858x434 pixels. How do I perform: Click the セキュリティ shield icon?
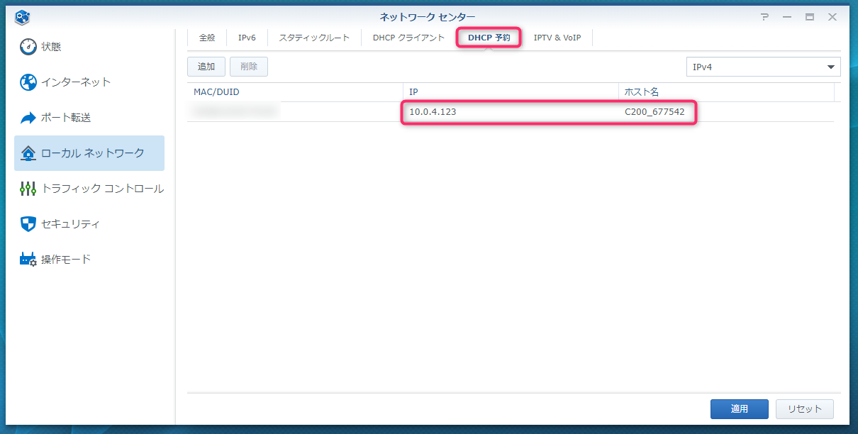click(28, 224)
